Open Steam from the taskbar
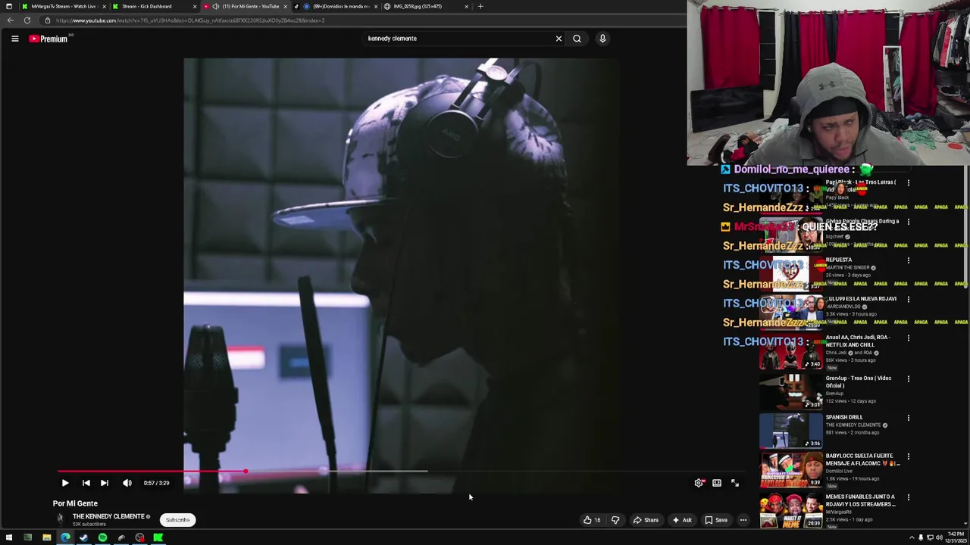970x545 pixels. (83, 538)
